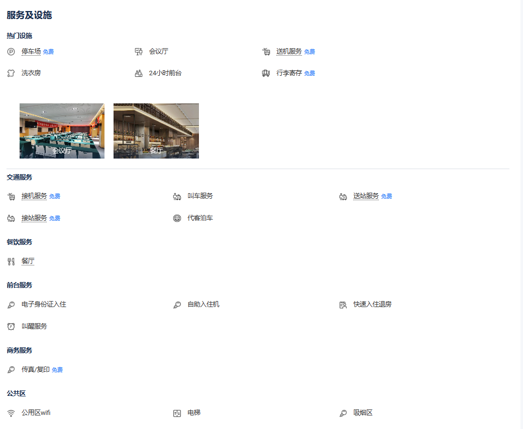Click the 传真/复印 fax and copy label
Viewport: 523px width, 429px height.
(36, 369)
